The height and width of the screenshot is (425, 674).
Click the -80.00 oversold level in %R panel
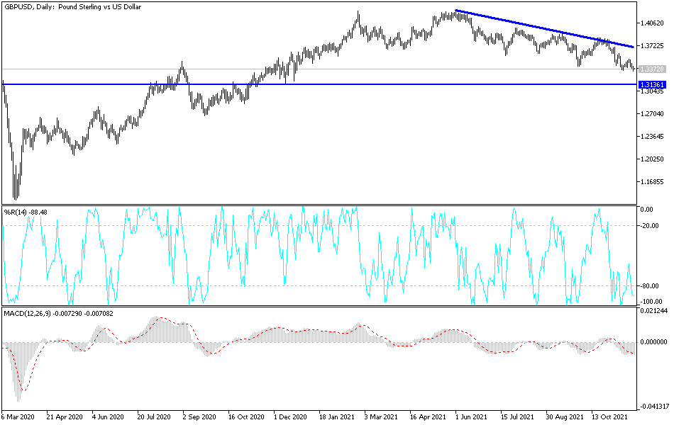[x=319, y=287]
